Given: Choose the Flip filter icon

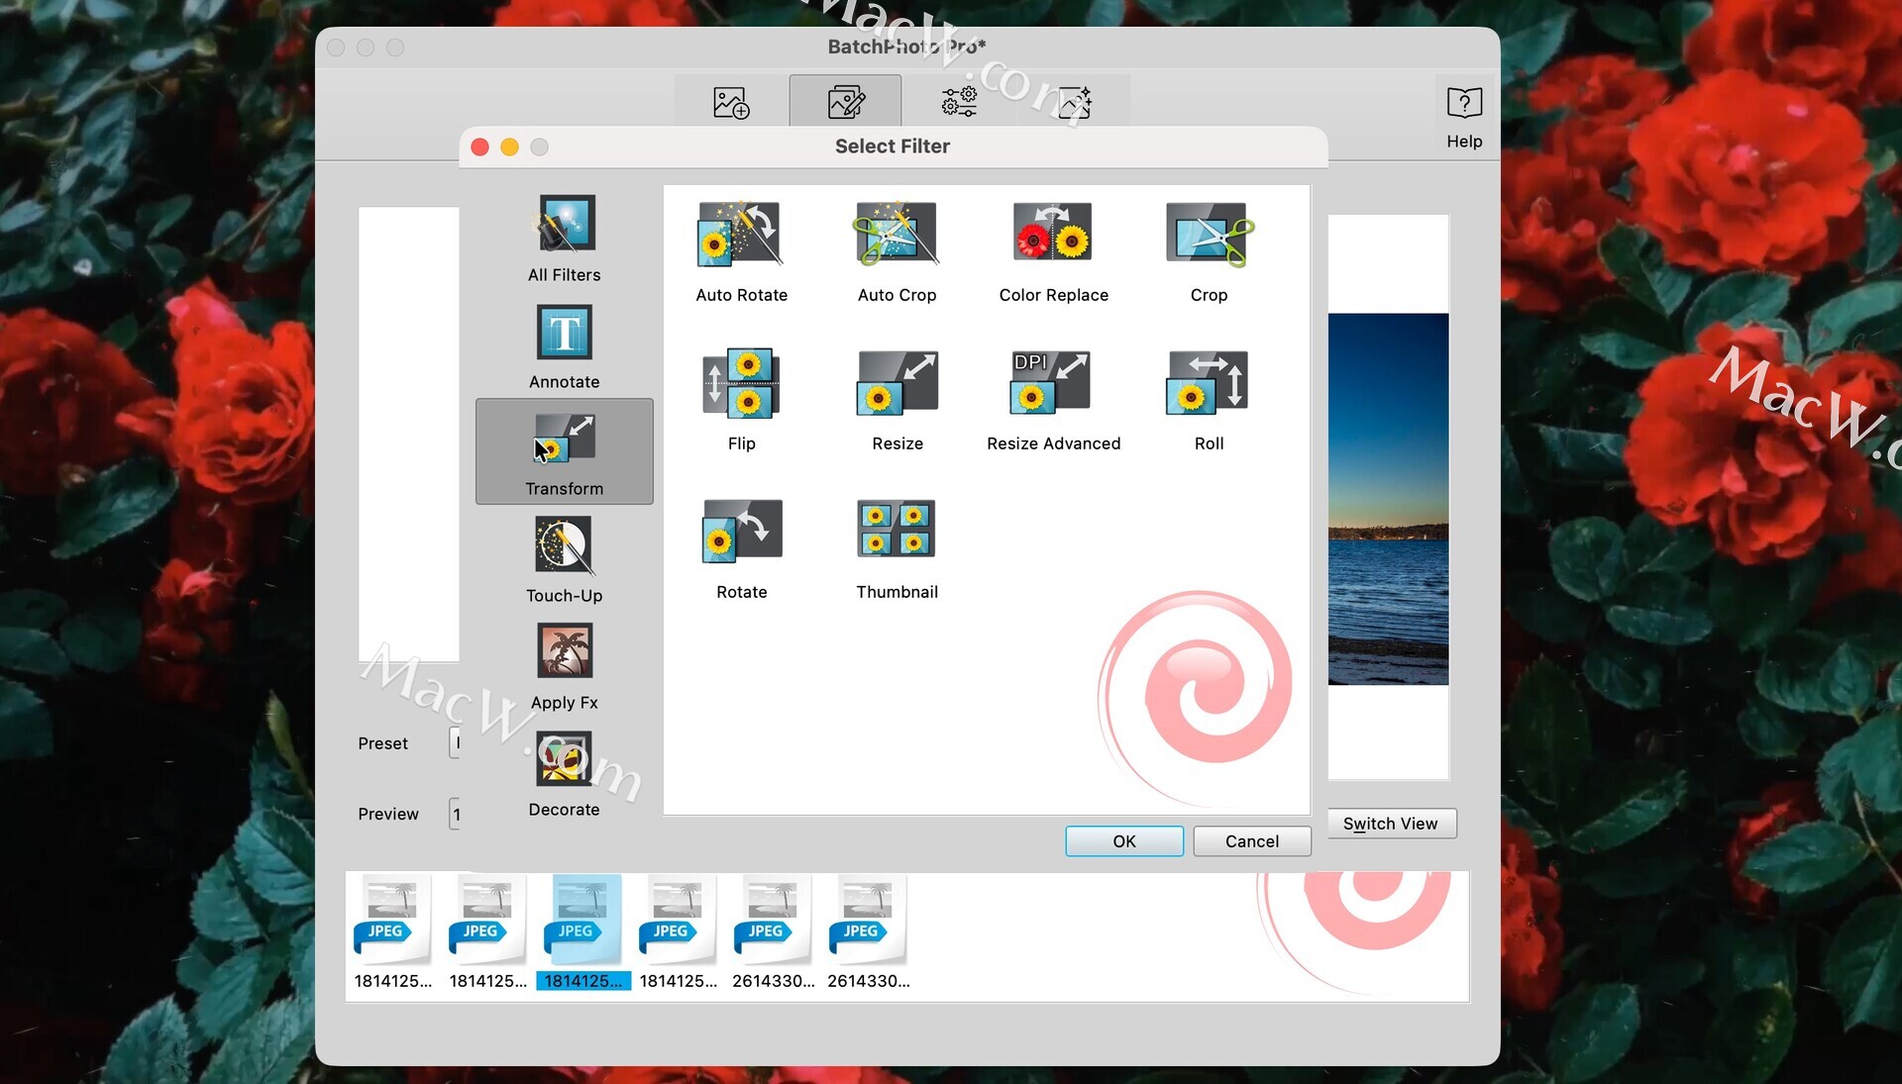Looking at the screenshot, I should click(740, 384).
